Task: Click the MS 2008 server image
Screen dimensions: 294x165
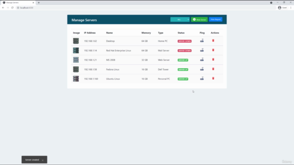Action: [76, 60]
